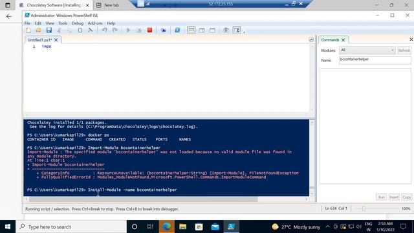The image size is (414, 233).
Task: Switch to the Chocolatey Software browser tab
Action: pos(54,5)
